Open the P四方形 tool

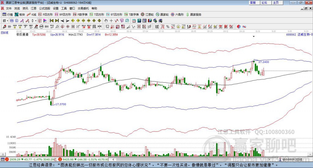pyautogui.click(x=45, y=15)
